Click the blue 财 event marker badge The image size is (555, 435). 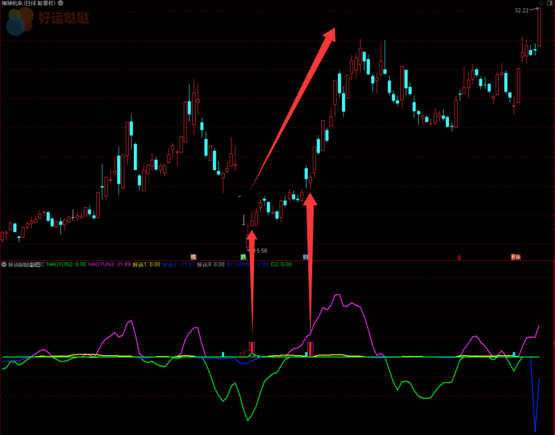coord(305,257)
